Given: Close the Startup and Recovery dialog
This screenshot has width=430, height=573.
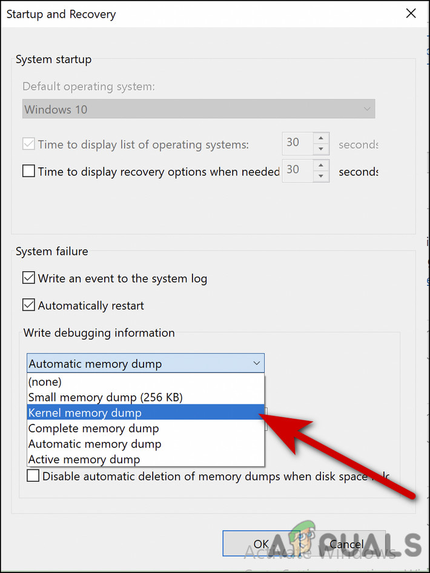Looking at the screenshot, I should click(411, 13).
